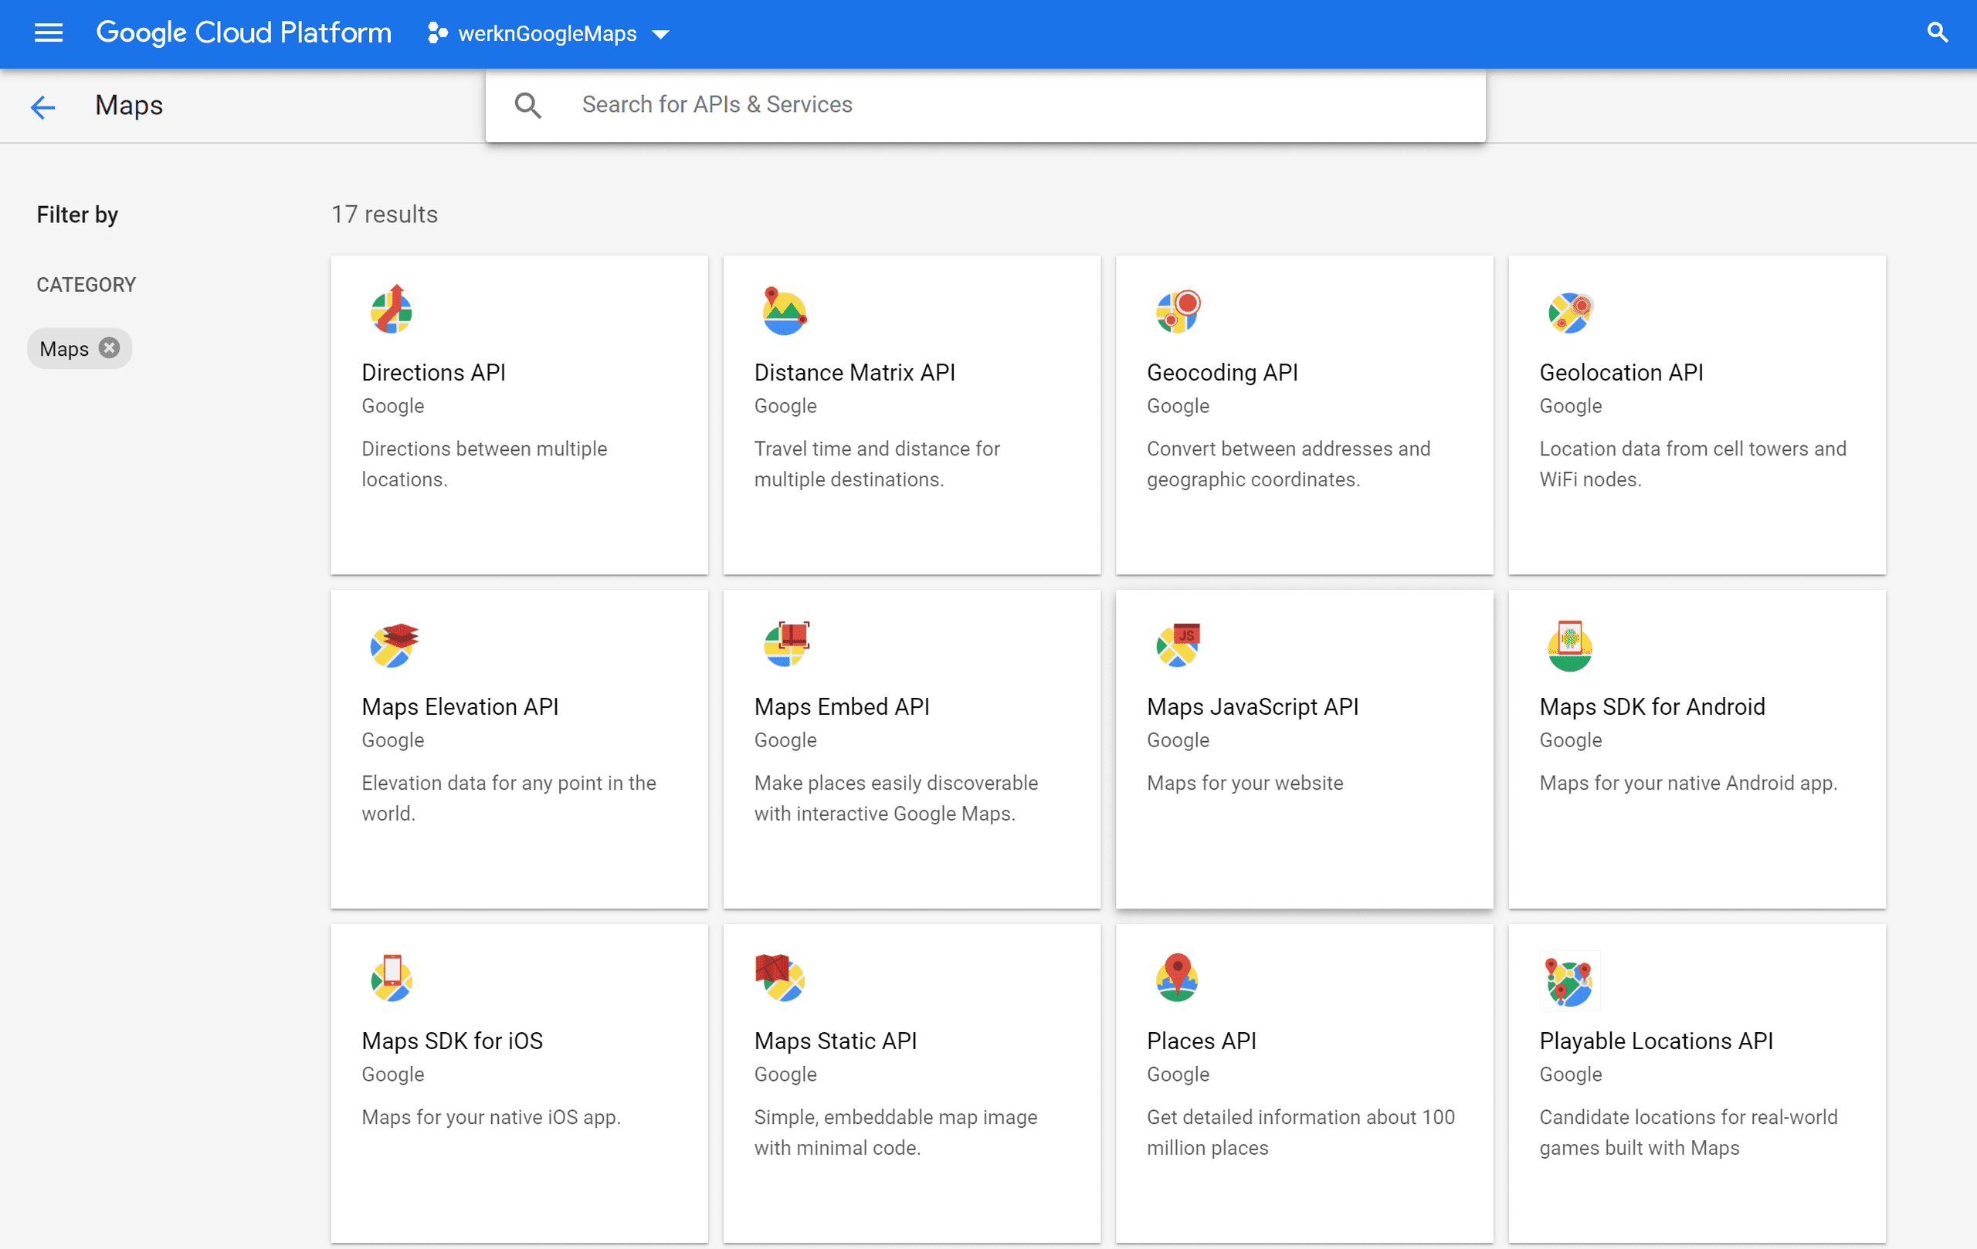Click 'Get detailed information about 100' description
1977x1249 pixels.
point(1300,1132)
